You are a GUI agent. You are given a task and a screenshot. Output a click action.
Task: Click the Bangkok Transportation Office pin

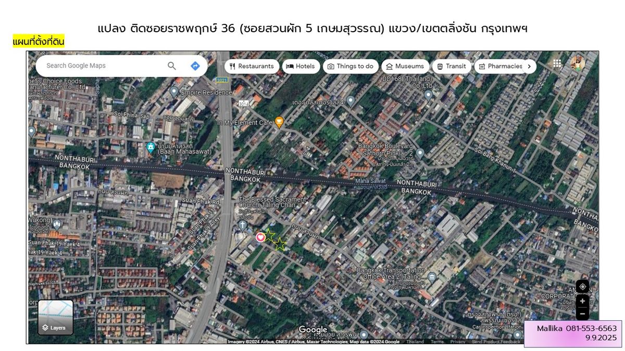(x=432, y=276)
